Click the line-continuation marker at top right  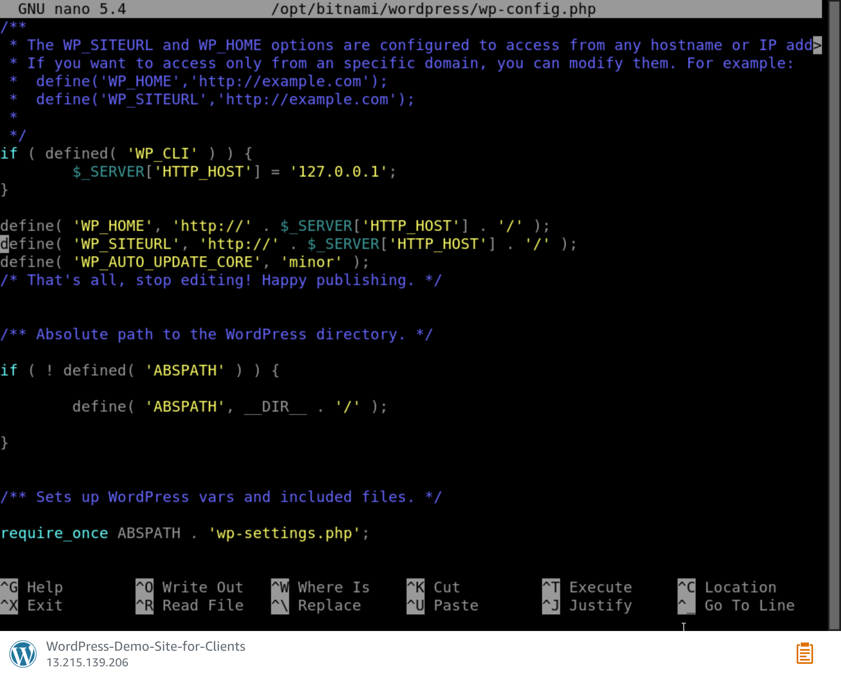(818, 45)
